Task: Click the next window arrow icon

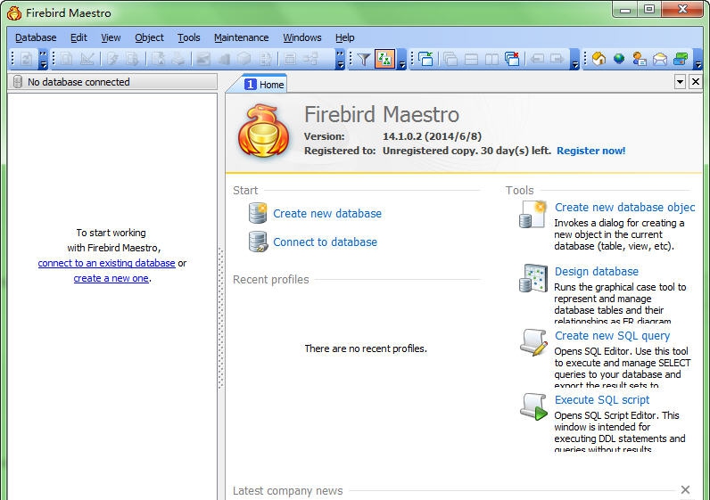Action: pos(557,60)
